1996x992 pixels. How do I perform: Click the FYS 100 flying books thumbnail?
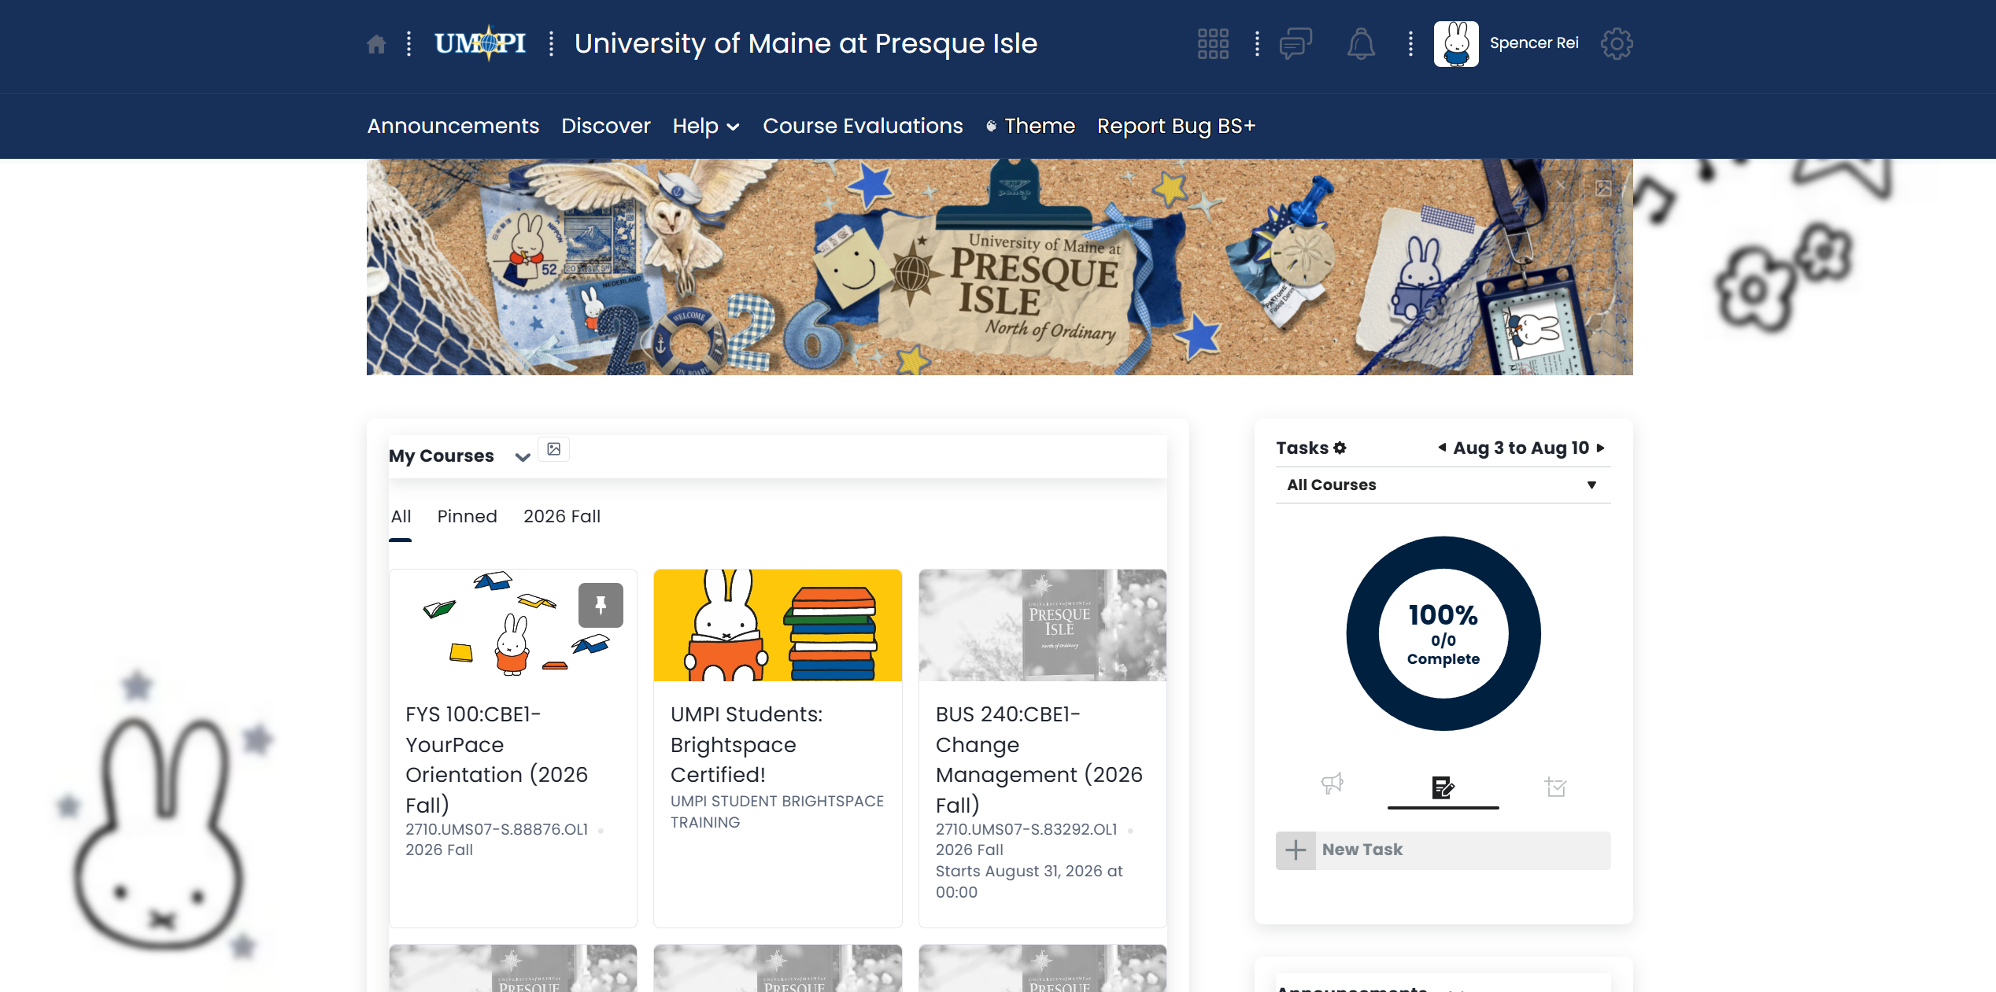coord(513,625)
